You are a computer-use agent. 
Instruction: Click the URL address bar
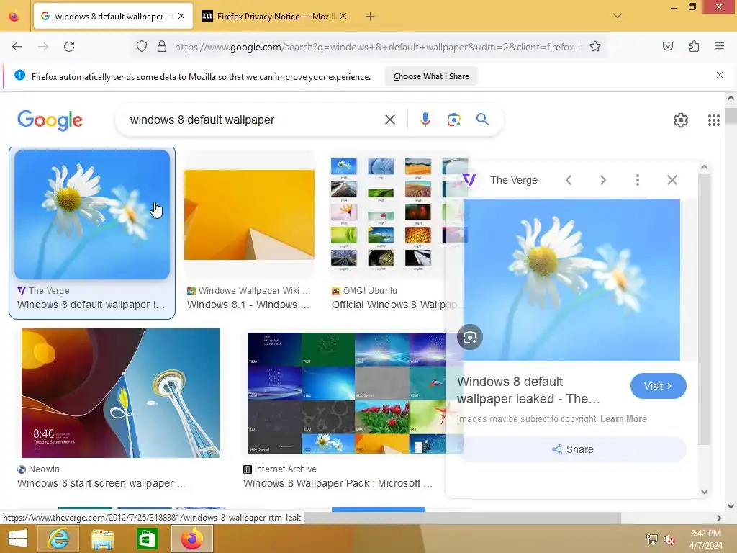[x=377, y=47]
